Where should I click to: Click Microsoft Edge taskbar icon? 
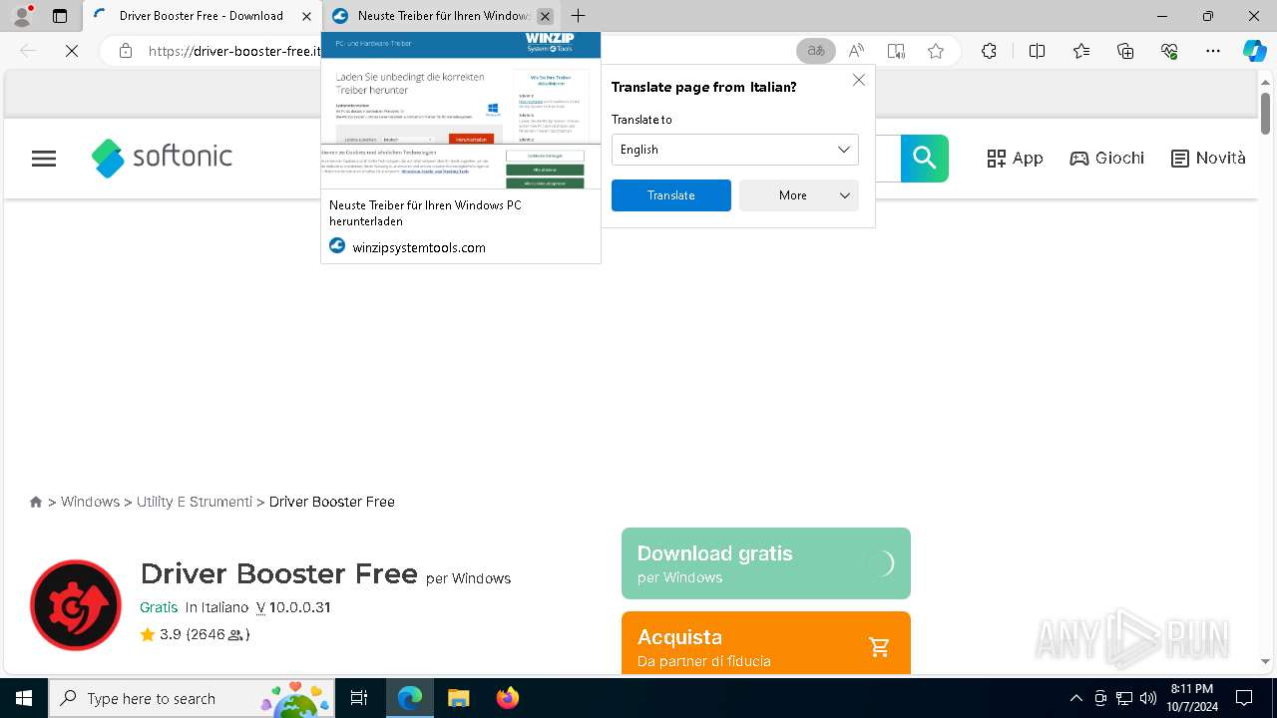(x=410, y=698)
